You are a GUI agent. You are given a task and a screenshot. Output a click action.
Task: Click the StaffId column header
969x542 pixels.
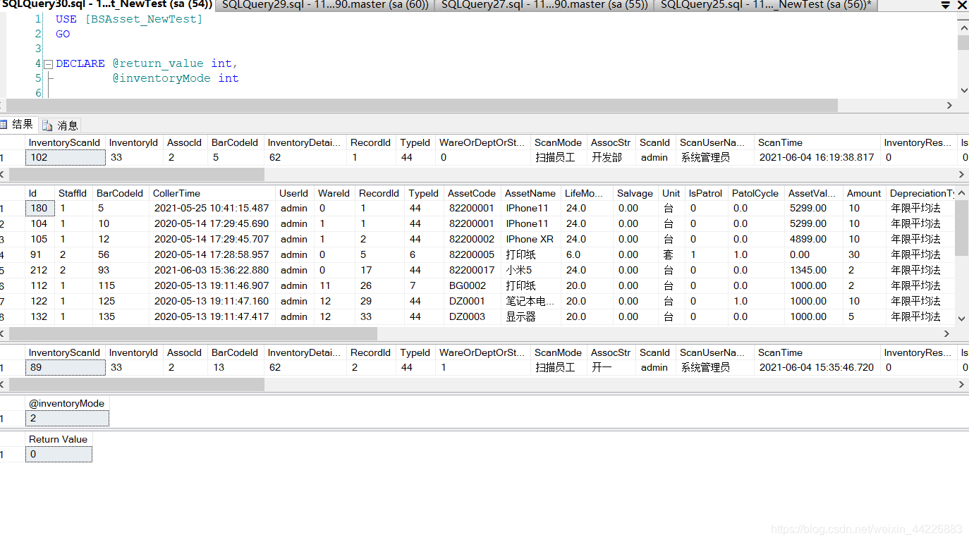click(x=73, y=193)
